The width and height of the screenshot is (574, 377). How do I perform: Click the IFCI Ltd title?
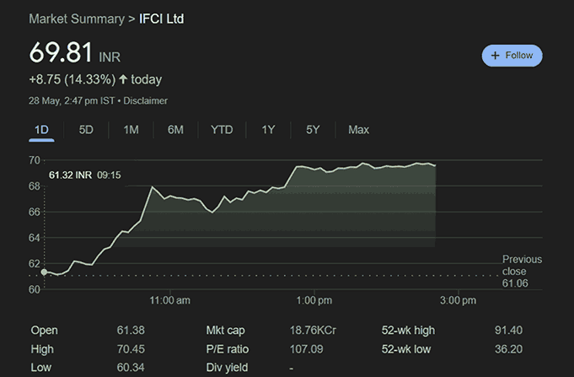pos(162,19)
